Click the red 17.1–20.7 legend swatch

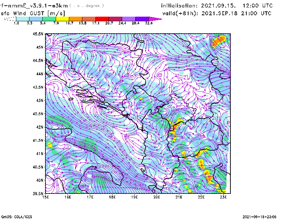point(102,19)
